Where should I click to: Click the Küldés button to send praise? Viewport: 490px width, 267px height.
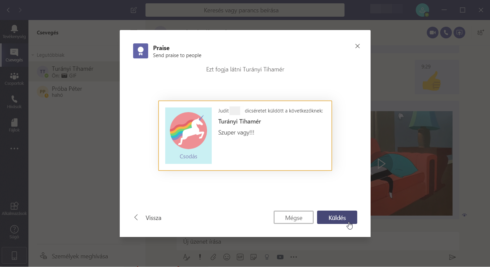[x=337, y=218]
